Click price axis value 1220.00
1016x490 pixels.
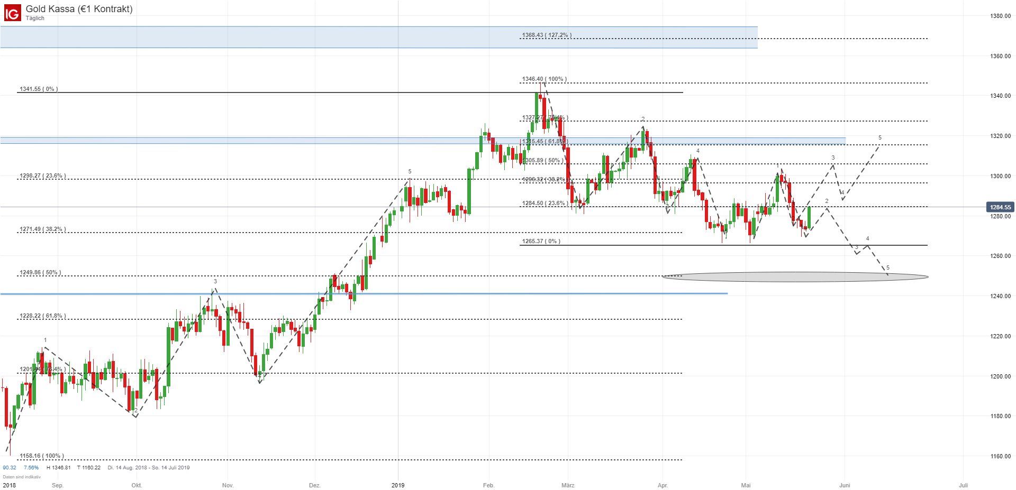[x=1000, y=336]
